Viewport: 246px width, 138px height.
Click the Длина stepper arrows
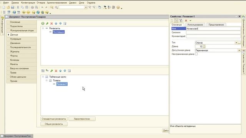pos(204,46)
